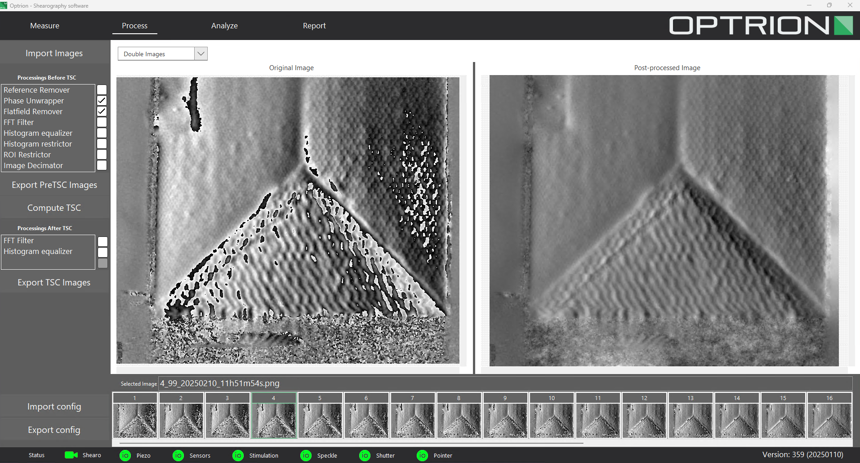Screen dimensions: 860x463
Task: Select thumbnail image 14
Action: [737, 415]
